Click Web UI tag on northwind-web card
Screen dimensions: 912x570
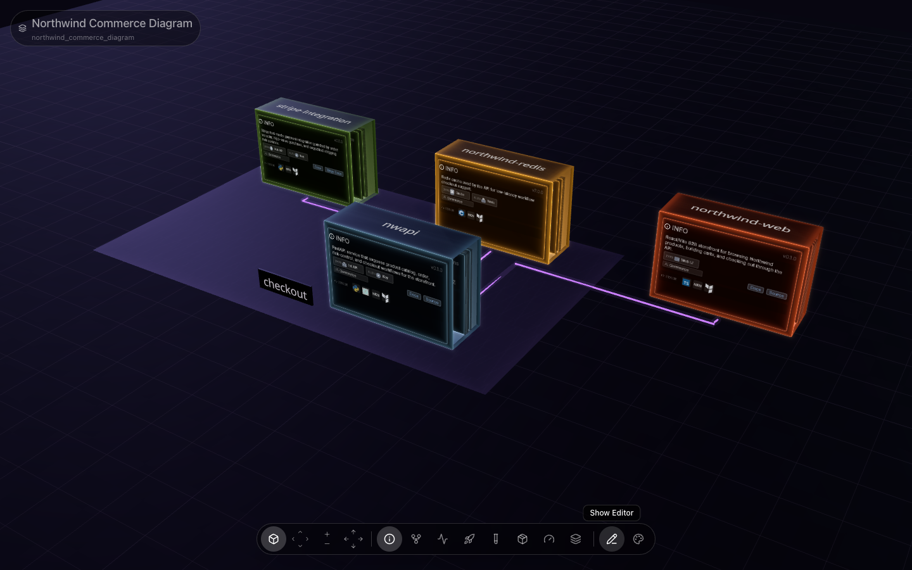[681, 260]
